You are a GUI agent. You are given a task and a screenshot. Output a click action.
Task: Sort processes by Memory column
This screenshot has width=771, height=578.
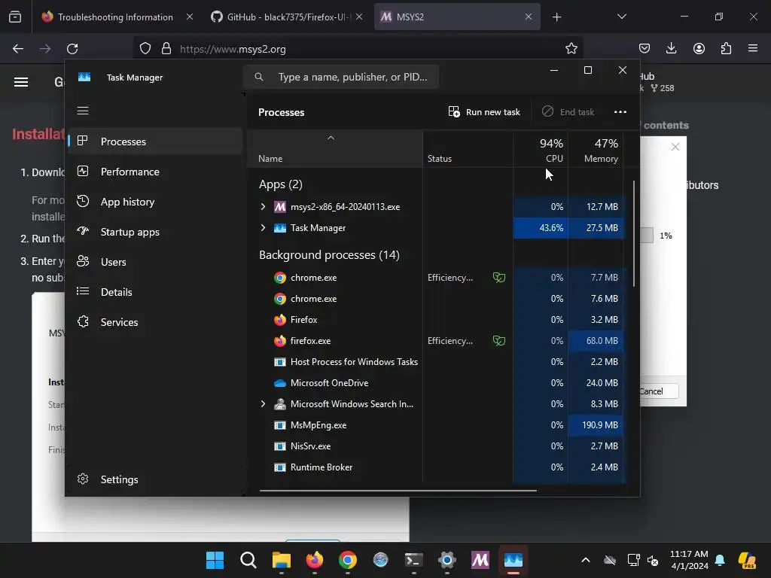tap(596, 150)
